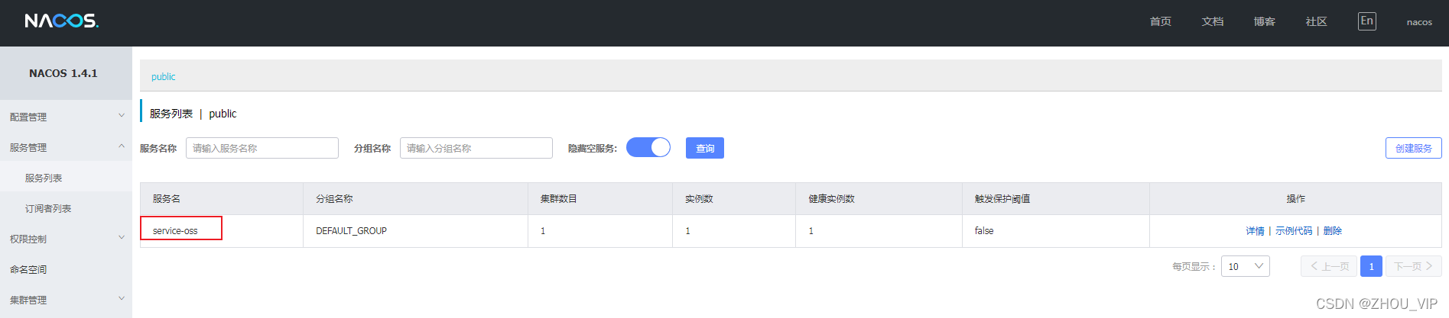Click the 上一页 previous page button

(1329, 266)
